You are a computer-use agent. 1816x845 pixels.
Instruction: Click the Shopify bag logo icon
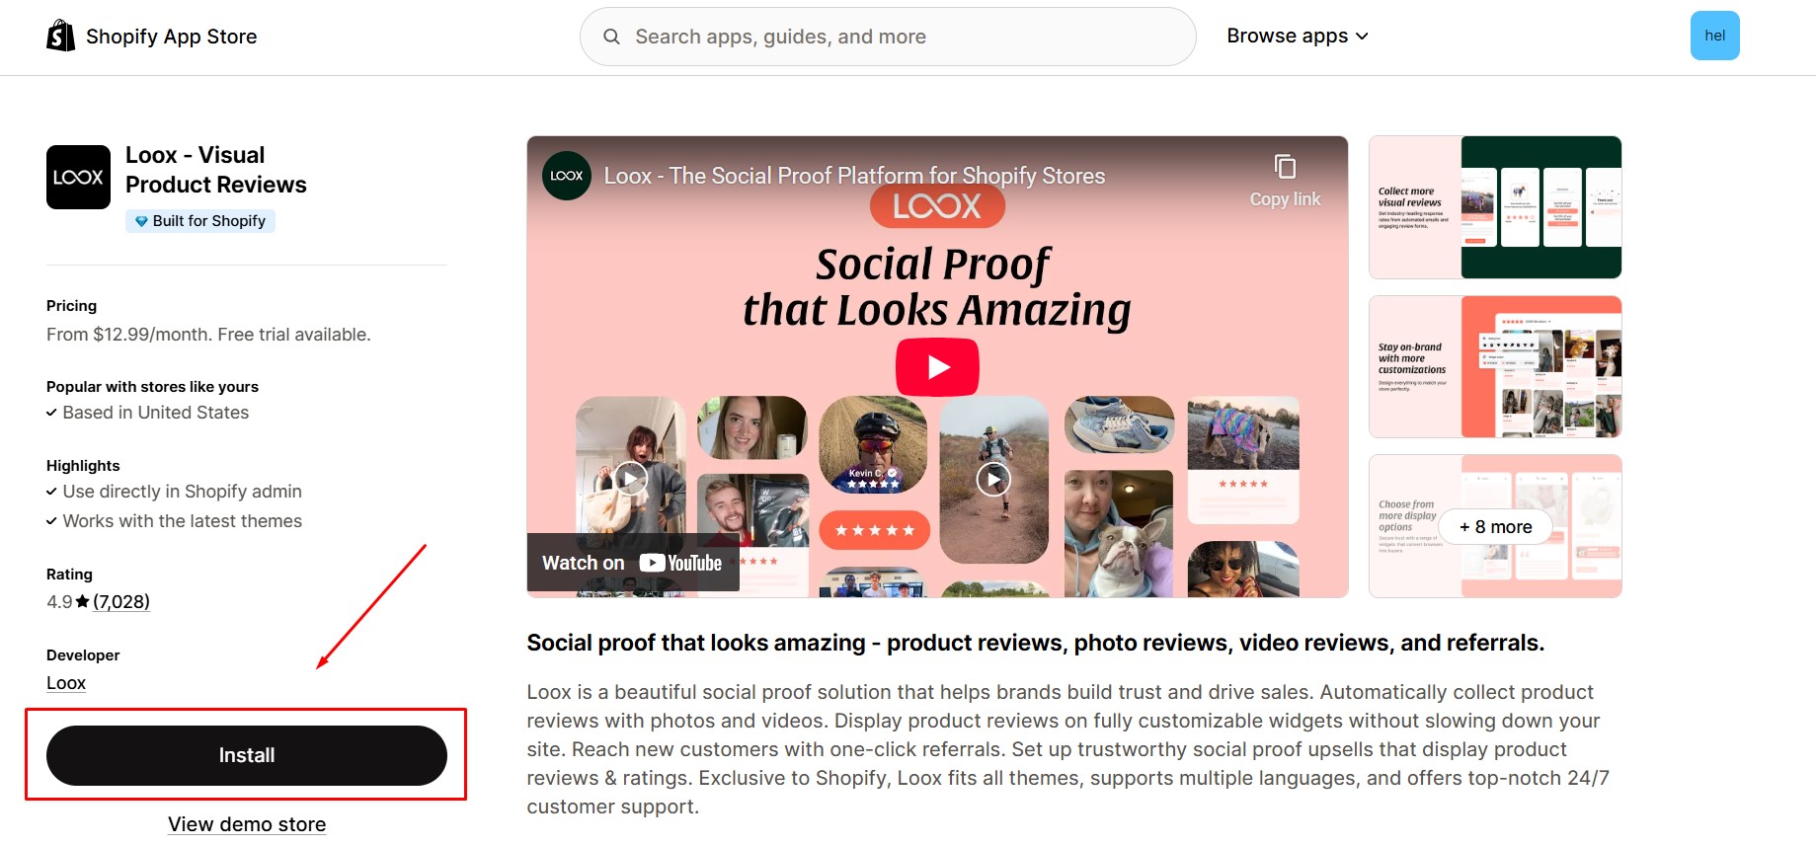[x=60, y=37]
